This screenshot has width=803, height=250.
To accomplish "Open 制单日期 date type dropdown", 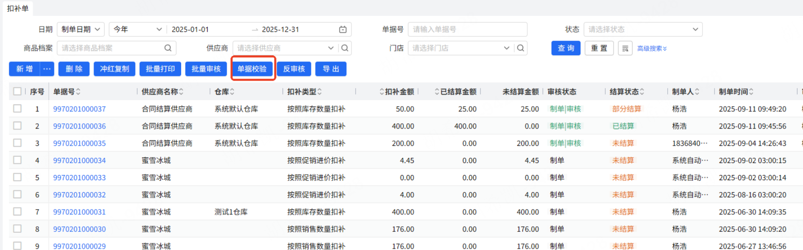I will coord(81,29).
